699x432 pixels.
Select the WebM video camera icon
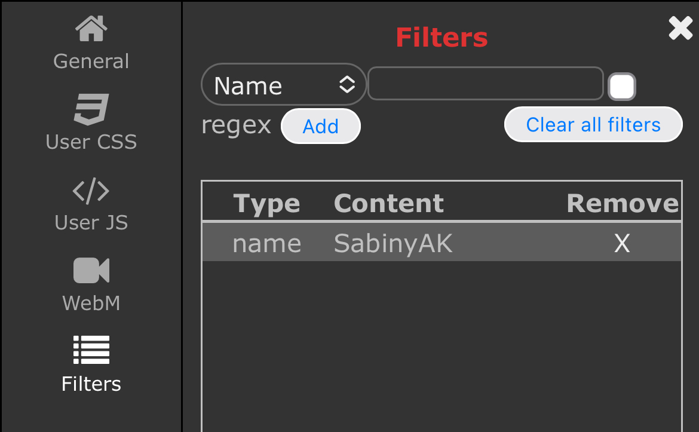tap(91, 270)
